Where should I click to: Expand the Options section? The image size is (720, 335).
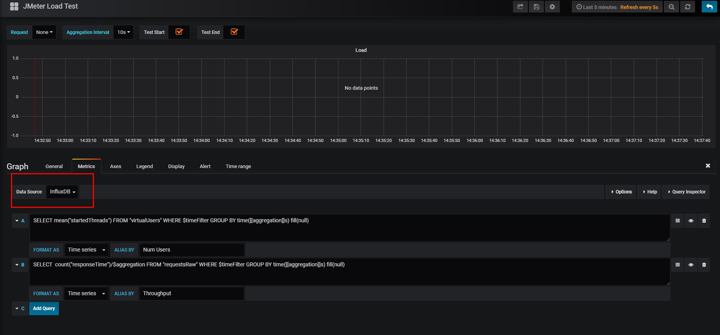tap(621, 192)
